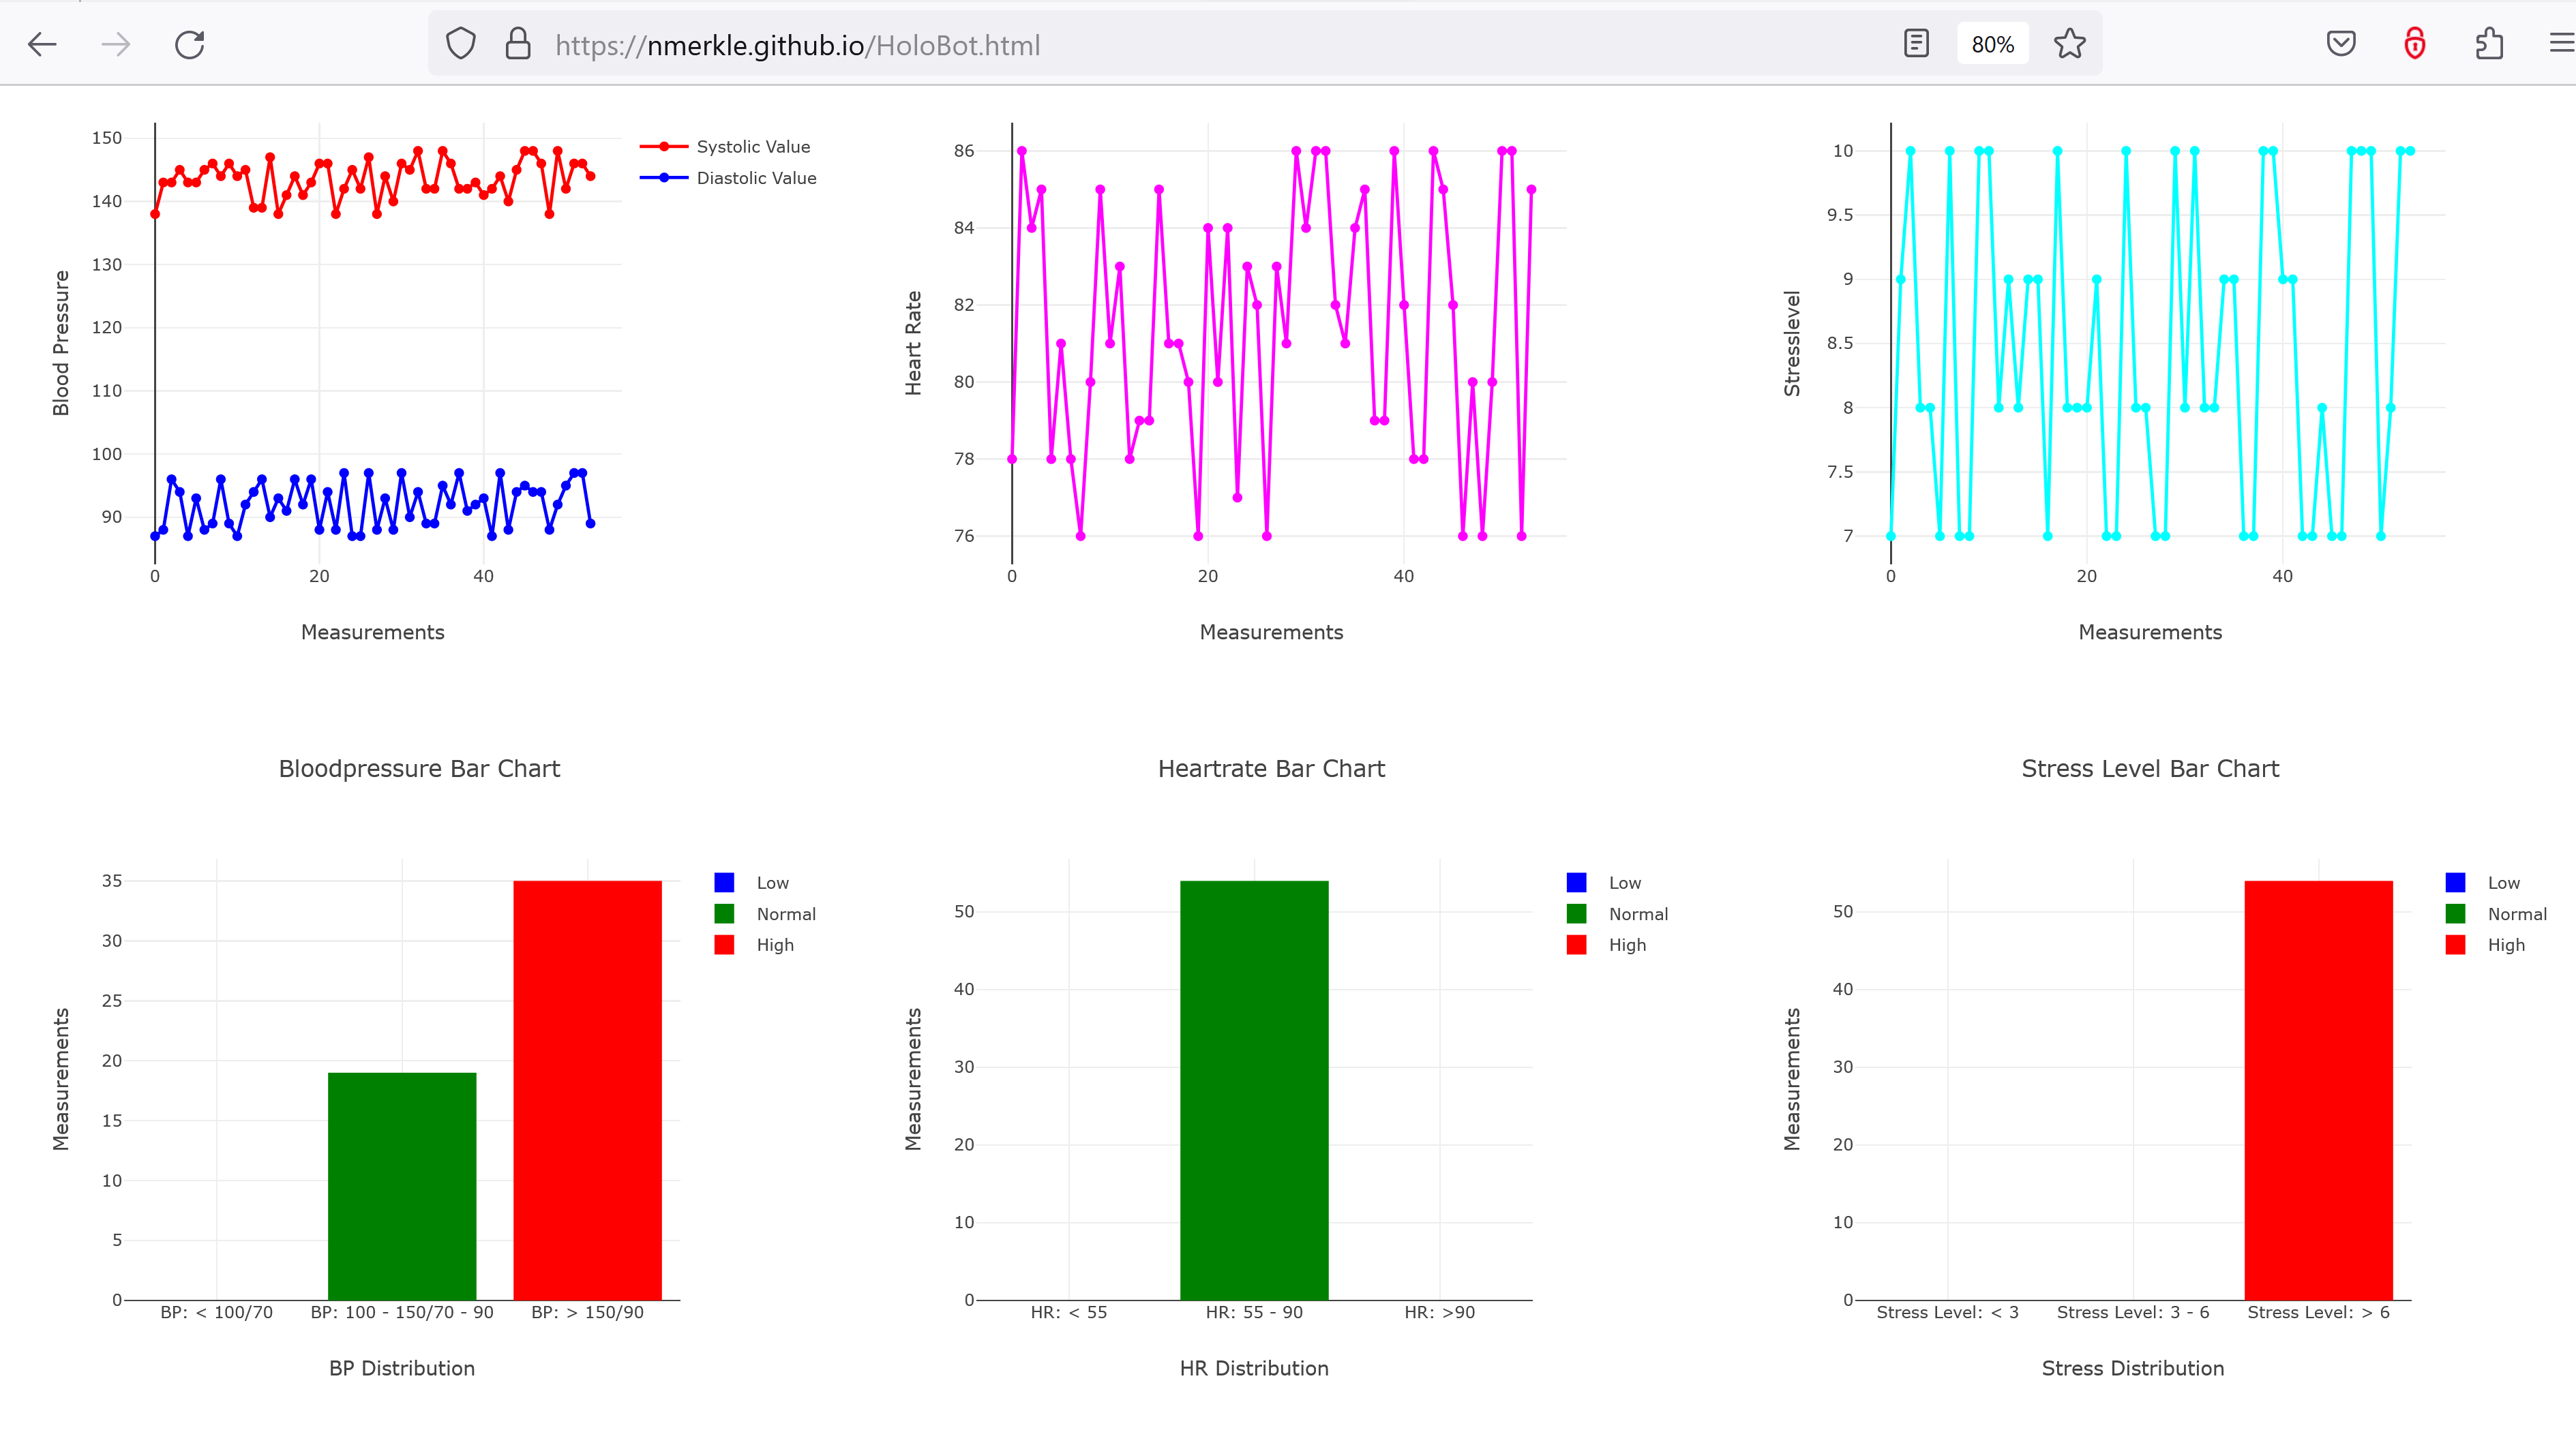
Task: Click the red BP > 150/90 bar
Action: pos(587,1089)
